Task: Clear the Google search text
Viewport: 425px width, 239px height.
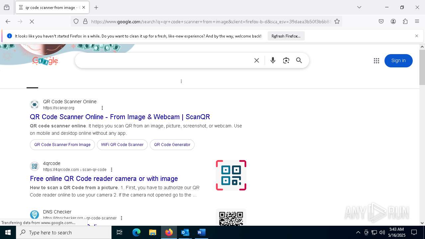Action: coord(257,60)
